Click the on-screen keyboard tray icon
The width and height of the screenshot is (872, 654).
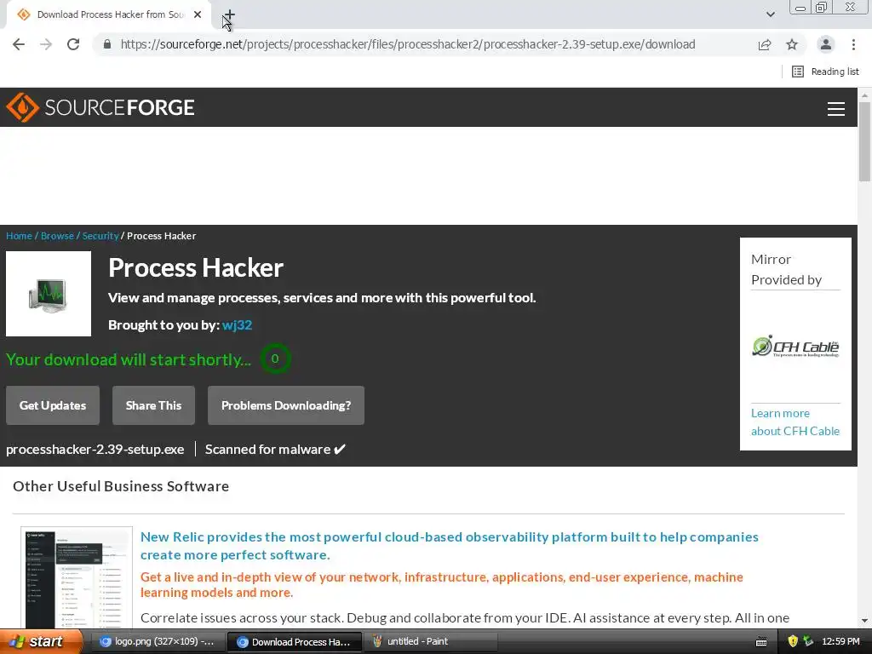761,642
